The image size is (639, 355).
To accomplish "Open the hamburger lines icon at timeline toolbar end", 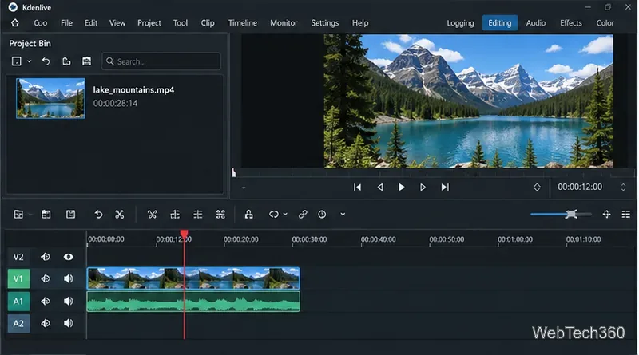I will (x=626, y=215).
